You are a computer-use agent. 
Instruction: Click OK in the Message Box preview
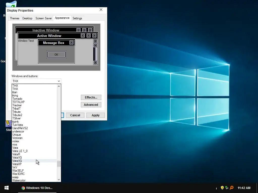(x=56, y=55)
